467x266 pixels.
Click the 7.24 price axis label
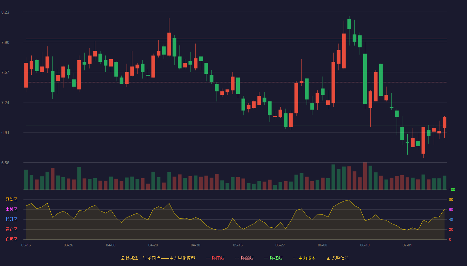click(5, 103)
